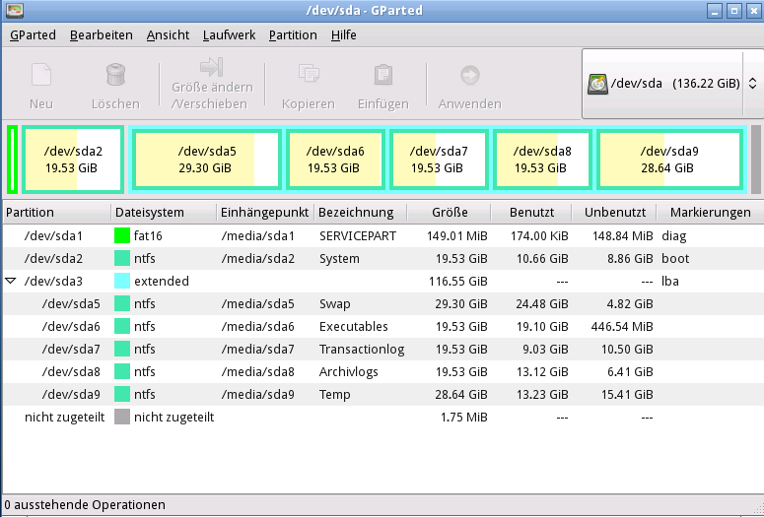Select the small green sda1 block in disk map
The image size is (764, 517).
[13, 160]
